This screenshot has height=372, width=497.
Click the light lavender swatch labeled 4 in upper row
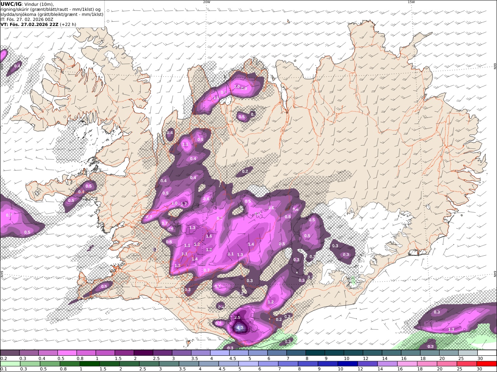tap(220, 353)
